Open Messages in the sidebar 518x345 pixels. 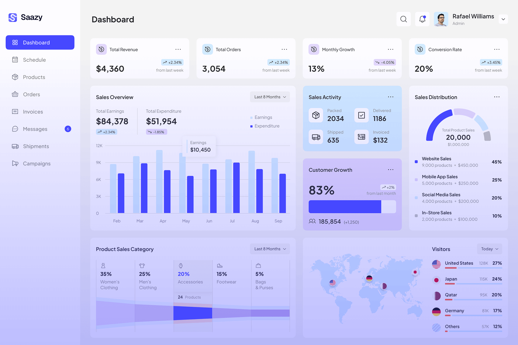[35, 129]
